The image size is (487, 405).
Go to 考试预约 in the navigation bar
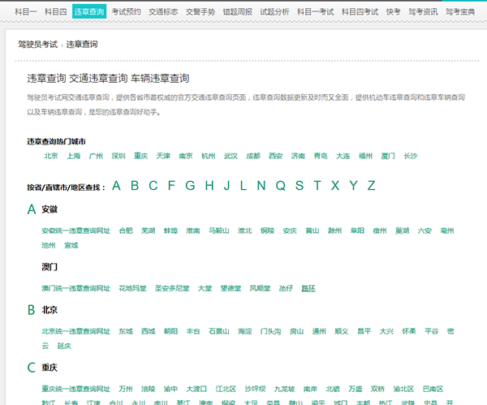tap(126, 12)
